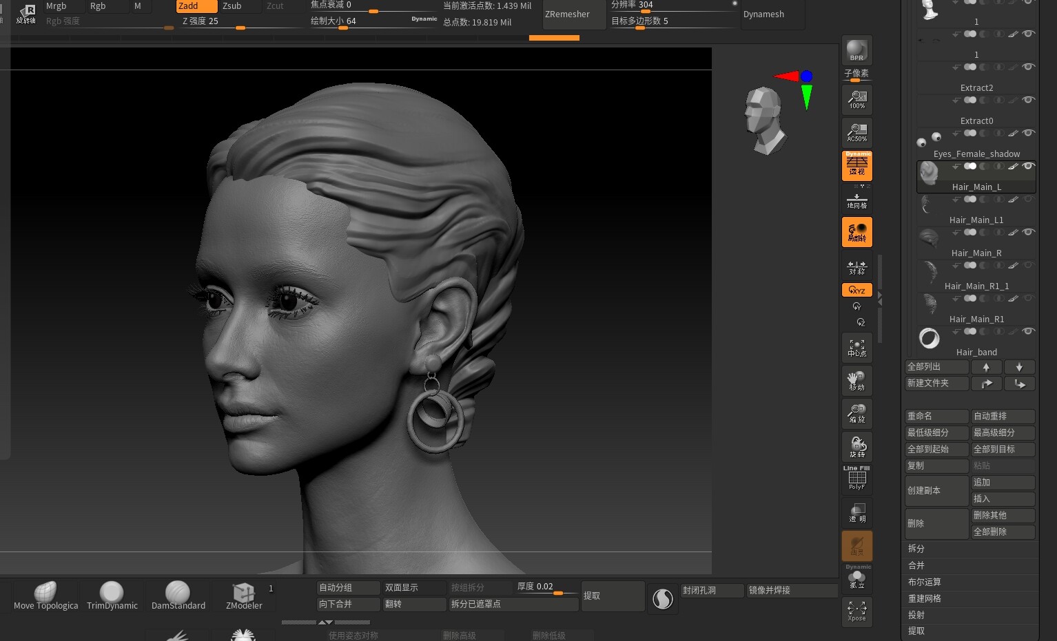Toggle 透视 perspective view button
Viewport: 1057px width, 641px height.
click(856, 166)
